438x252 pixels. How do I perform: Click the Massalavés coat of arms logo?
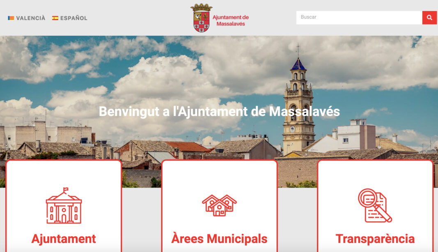pos(201,18)
